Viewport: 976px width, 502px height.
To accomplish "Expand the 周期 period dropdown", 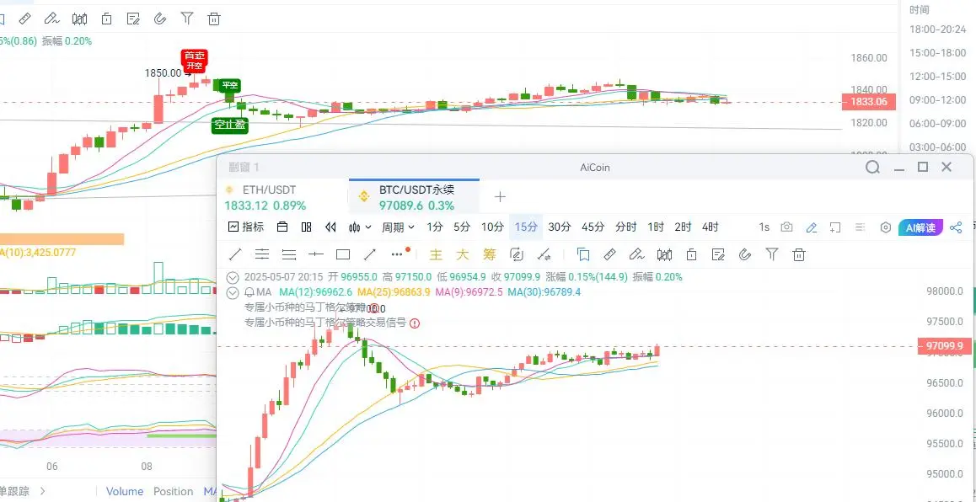I will (x=399, y=227).
